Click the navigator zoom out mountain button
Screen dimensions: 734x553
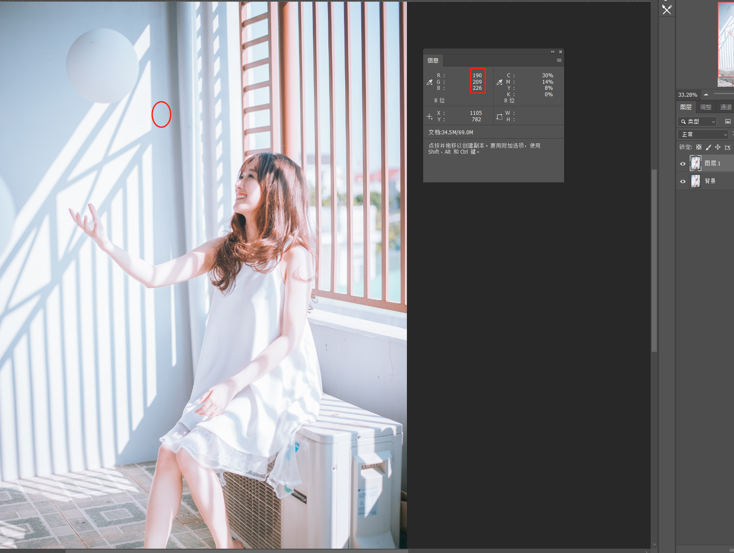click(706, 94)
